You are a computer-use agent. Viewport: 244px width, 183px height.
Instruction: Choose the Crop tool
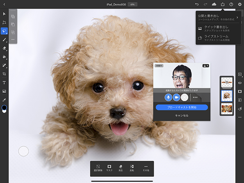click(x=4, y=74)
